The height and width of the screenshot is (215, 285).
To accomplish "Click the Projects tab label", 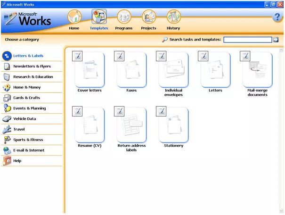I will (x=149, y=28).
